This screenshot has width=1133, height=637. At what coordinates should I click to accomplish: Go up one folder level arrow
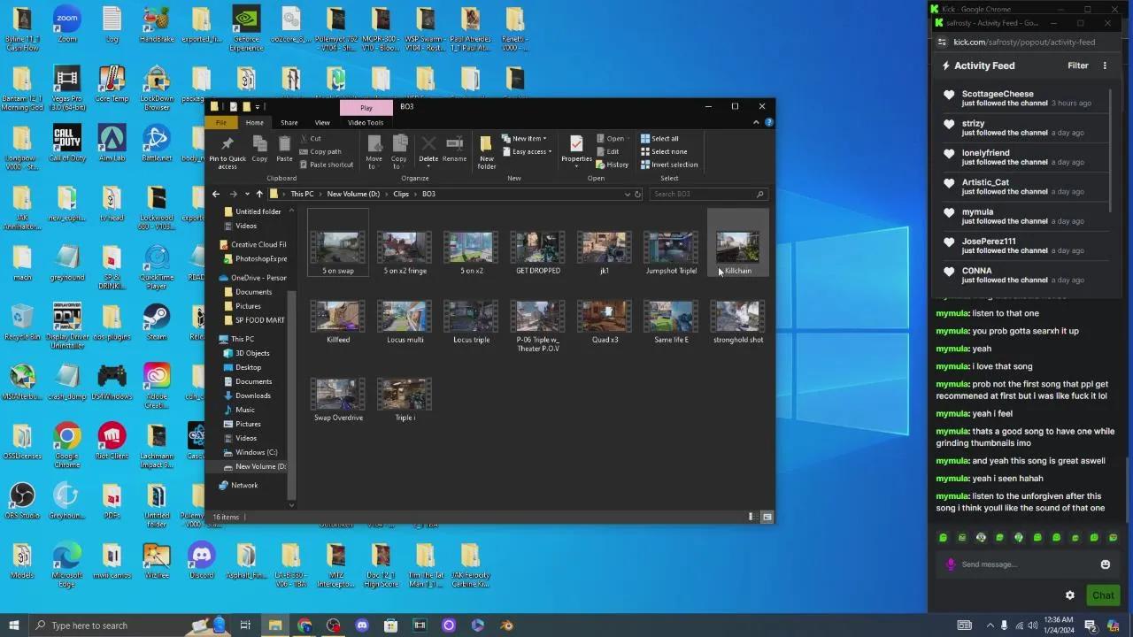pos(259,194)
